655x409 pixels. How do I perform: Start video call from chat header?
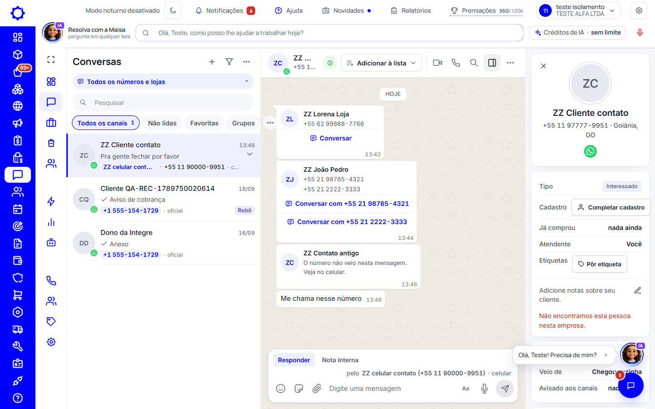coord(438,63)
